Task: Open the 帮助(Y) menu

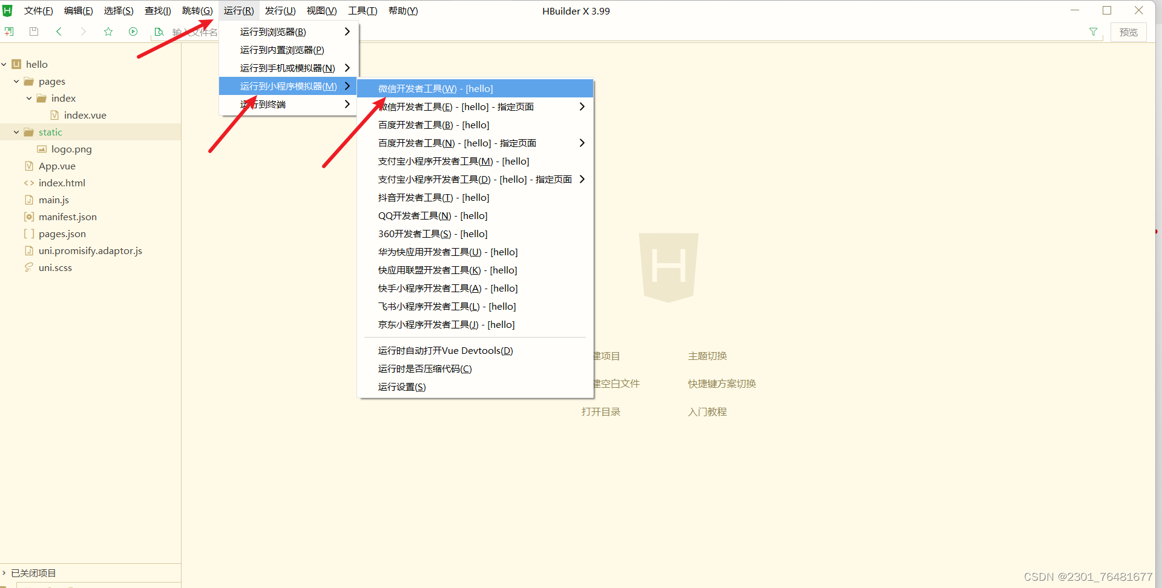Action: (x=403, y=11)
